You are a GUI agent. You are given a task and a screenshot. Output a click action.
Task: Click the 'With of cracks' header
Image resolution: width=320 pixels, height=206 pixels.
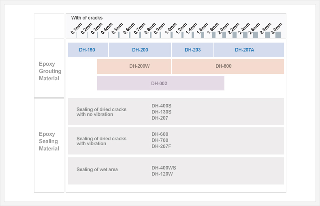click(87, 18)
